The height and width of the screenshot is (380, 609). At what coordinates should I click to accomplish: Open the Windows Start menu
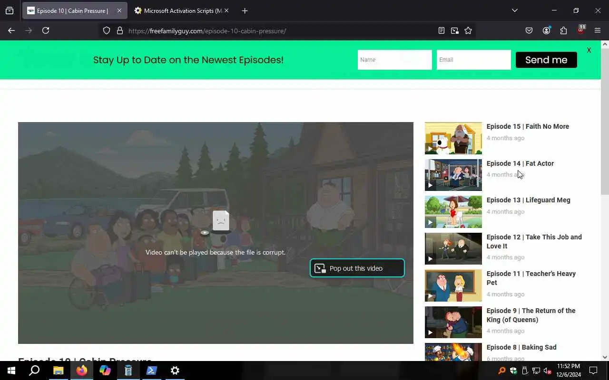point(11,370)
